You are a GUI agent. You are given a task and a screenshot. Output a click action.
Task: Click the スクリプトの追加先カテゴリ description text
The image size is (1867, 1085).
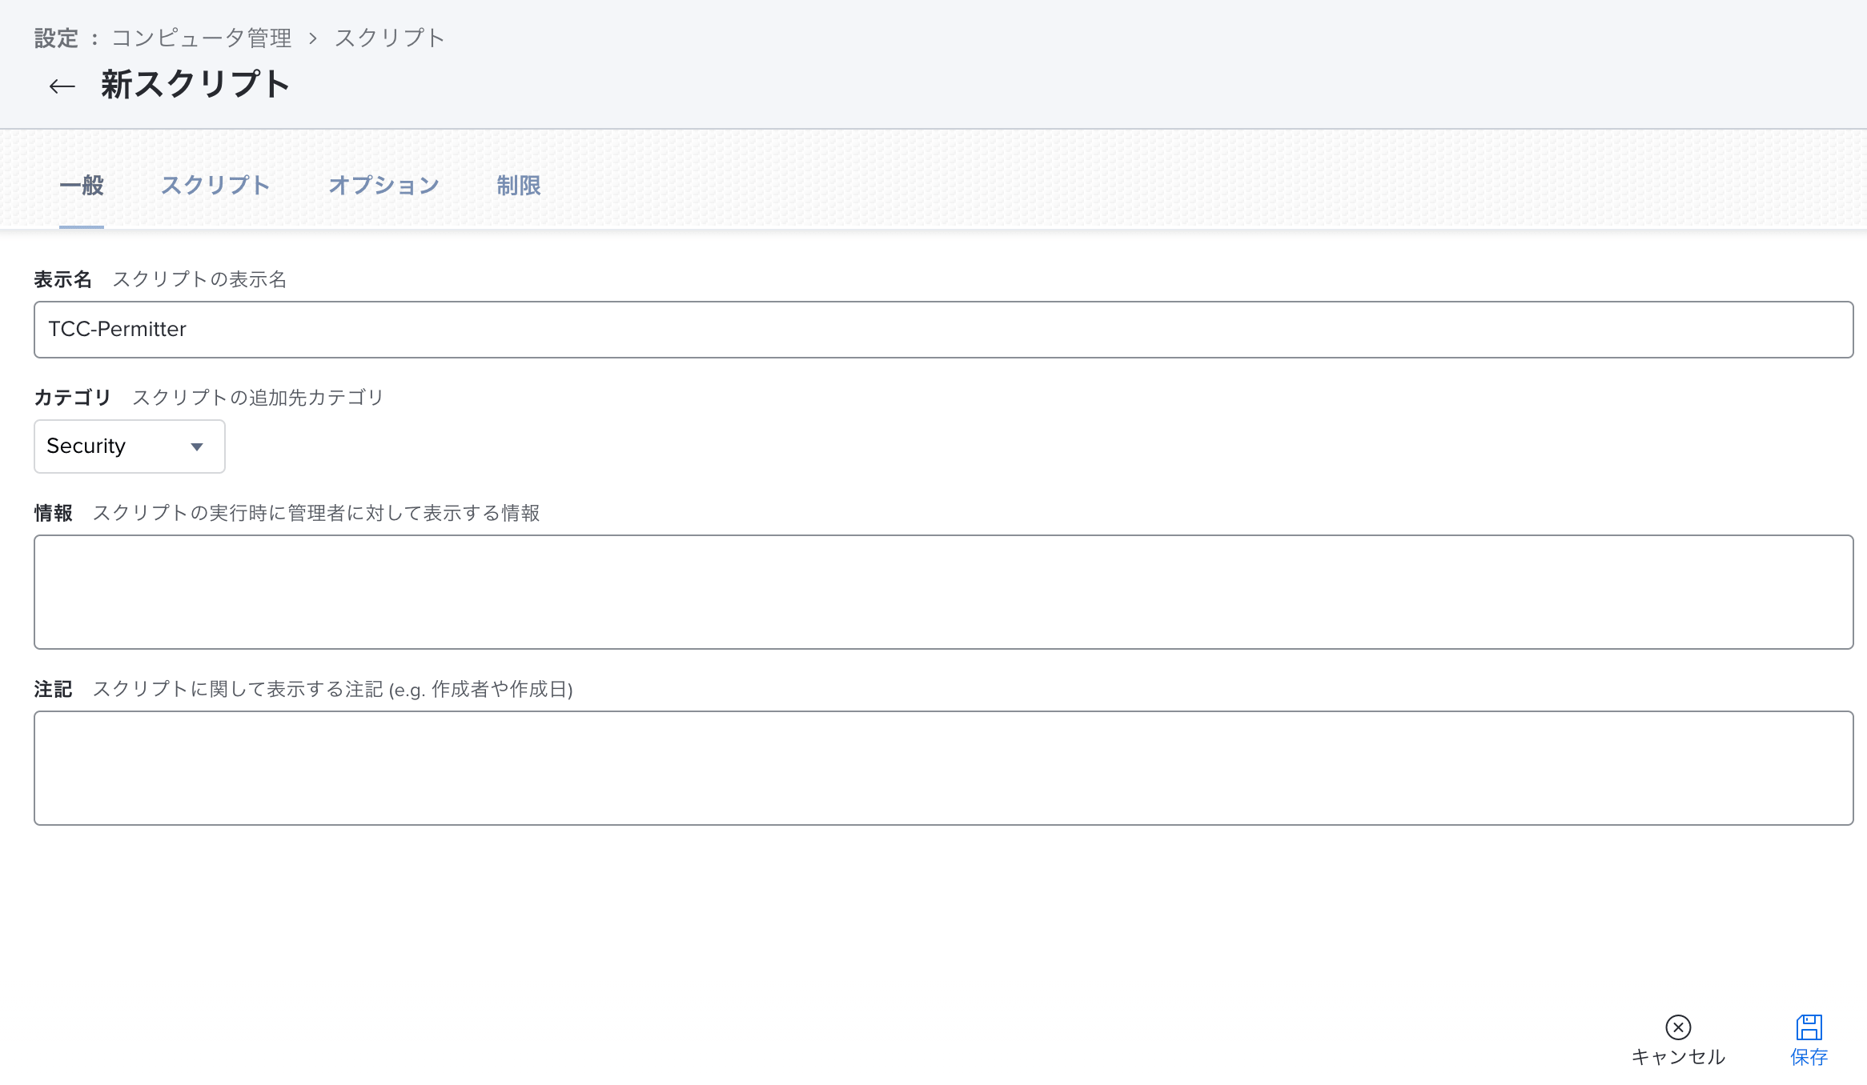coord(258,398)
